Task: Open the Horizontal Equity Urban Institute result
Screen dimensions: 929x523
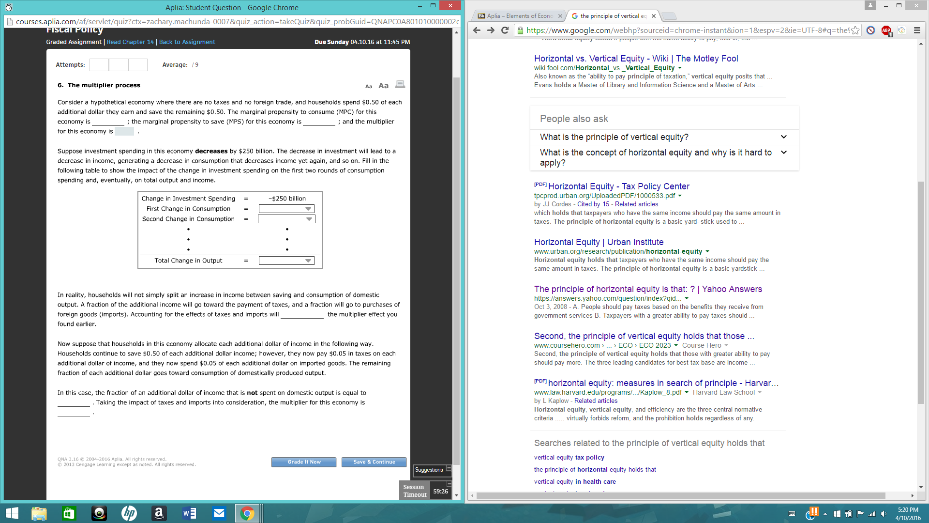Action: click(x=599, y=242)
